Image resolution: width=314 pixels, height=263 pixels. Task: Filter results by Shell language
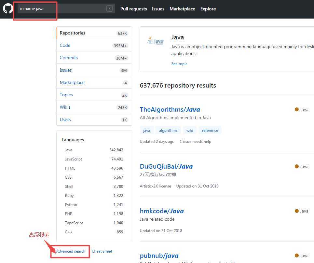(94, 187)
